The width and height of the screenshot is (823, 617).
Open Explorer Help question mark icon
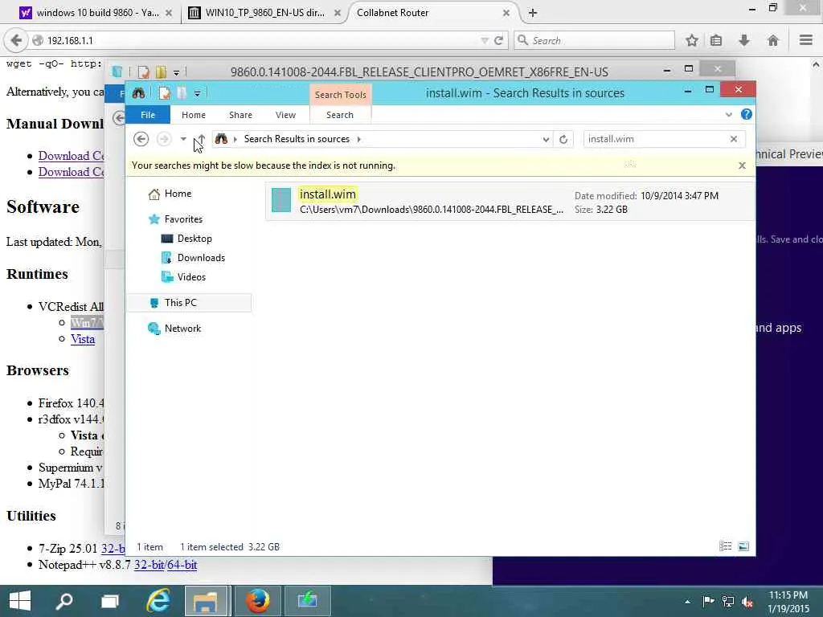pyautogui.click(x=747, y=114)
